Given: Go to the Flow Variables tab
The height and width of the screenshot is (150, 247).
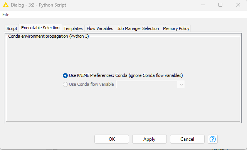Looking at the screenshot, I should pyautogui.click(x=100, y=28).
